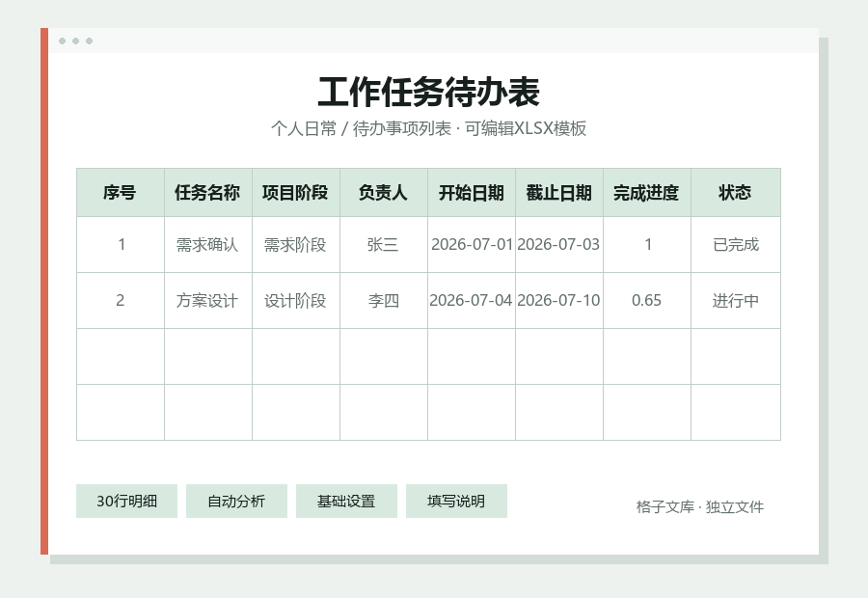Click the subtitle mentioning XLSX模板
The image size is (868, 598).
click(428, 128)
